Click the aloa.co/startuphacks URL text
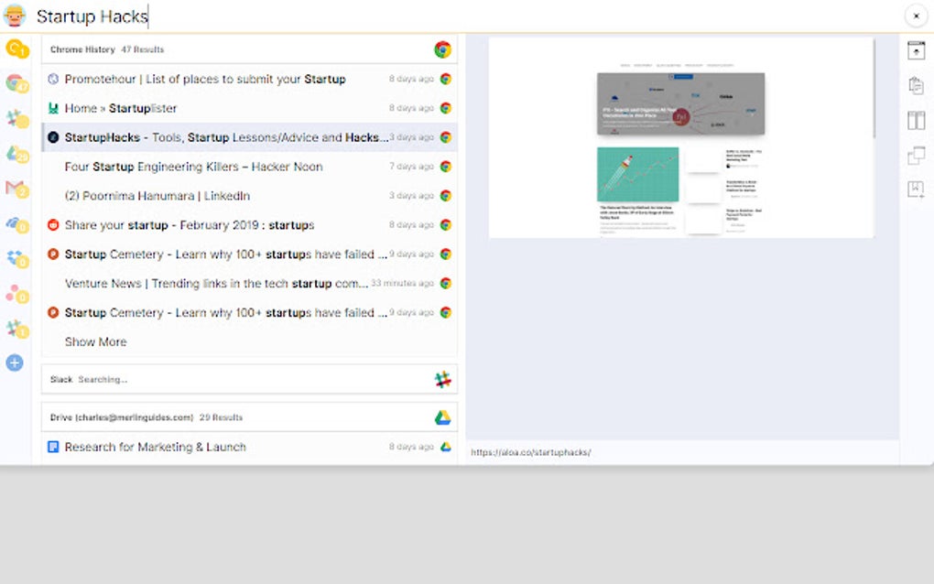The height and width of the screenshot is (584, 934). point(531,452)
